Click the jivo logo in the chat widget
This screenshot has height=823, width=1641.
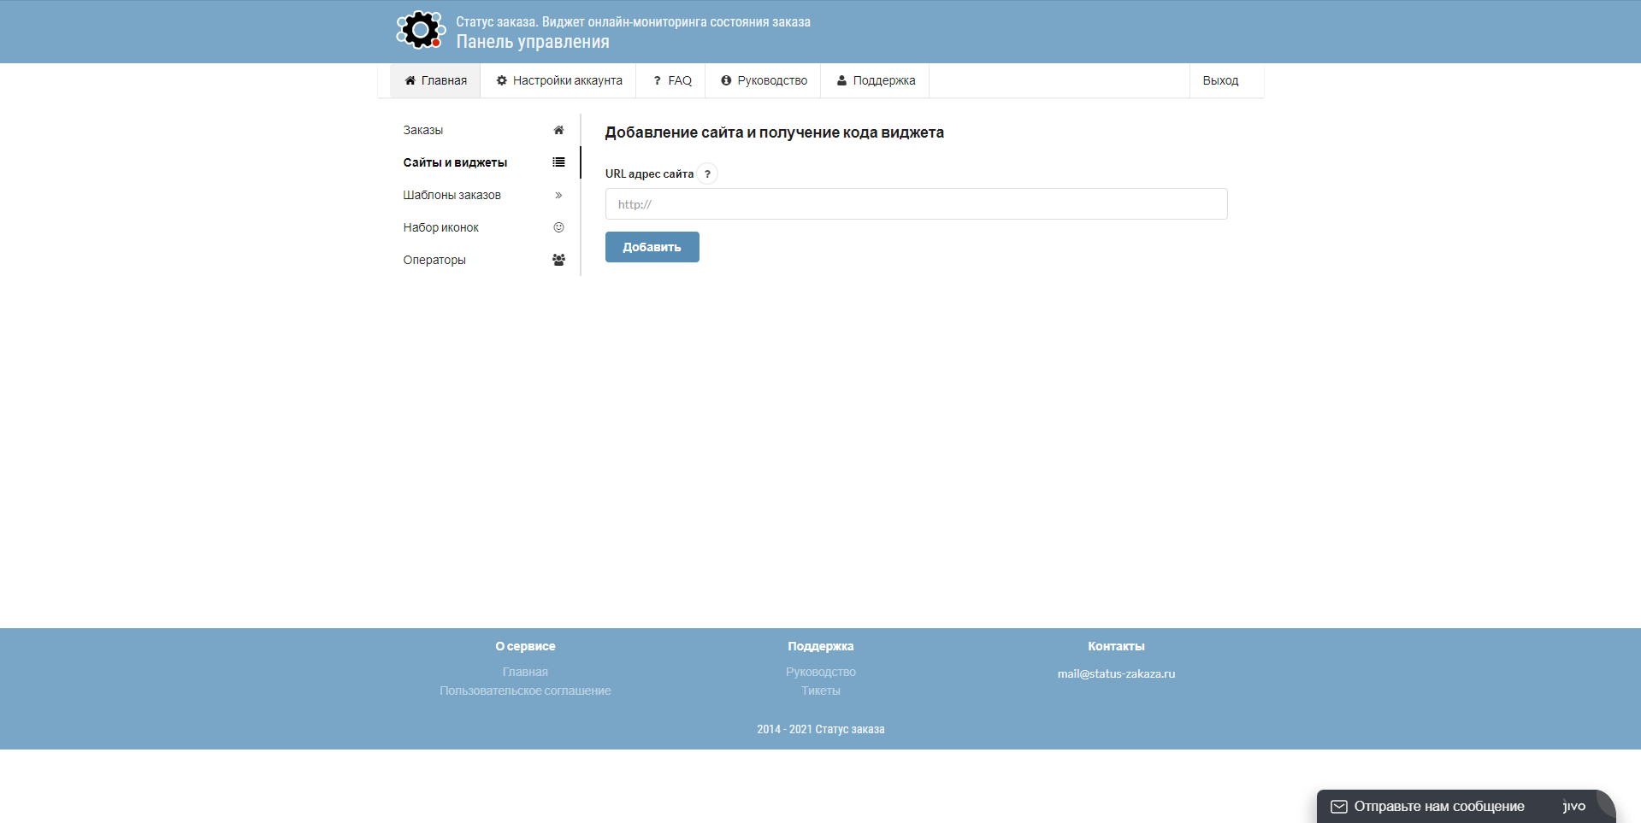1574,806
